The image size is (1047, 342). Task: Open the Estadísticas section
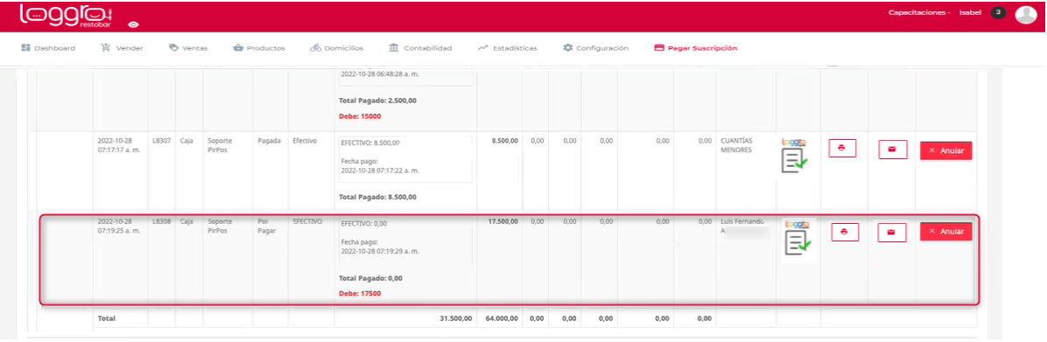click(508, 48)
